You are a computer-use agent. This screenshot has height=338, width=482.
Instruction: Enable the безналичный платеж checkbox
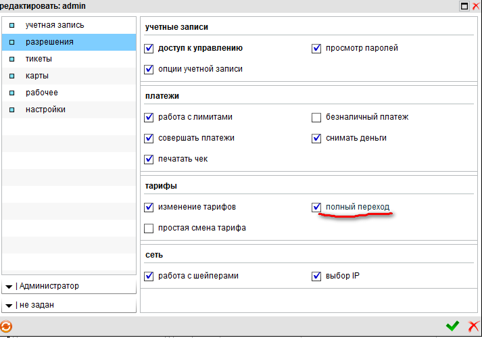316,117
